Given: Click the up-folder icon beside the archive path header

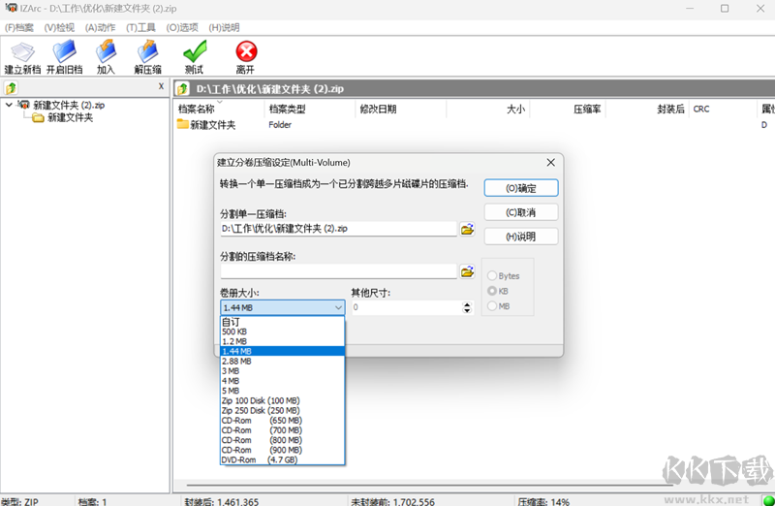Looking at the screenshot, I should pyautogui.click(x=182, y=88).
